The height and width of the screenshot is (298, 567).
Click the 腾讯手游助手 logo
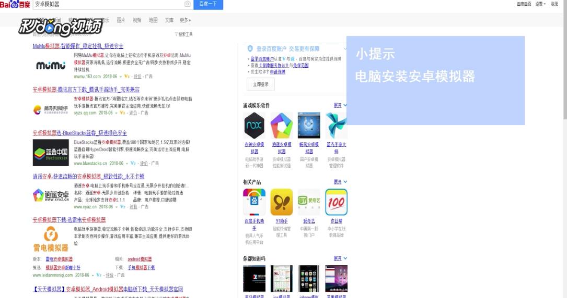(51, 109)
